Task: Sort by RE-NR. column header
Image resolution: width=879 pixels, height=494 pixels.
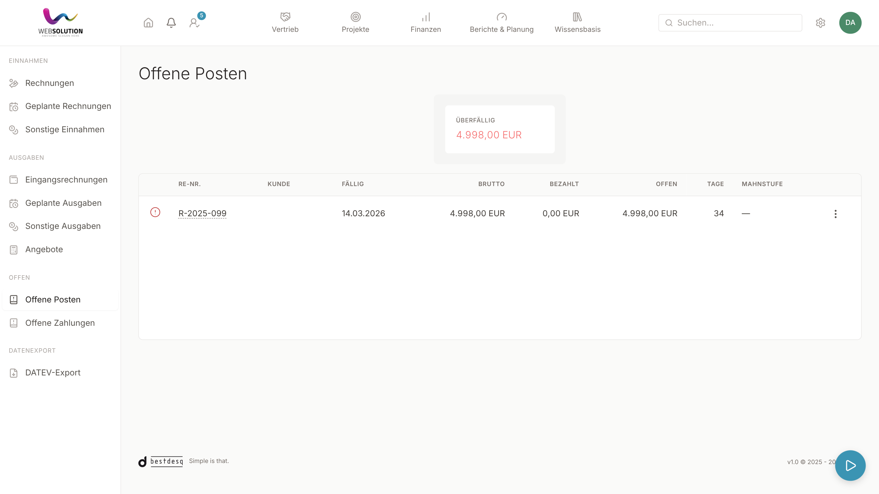Action: (x=189, y=184)
